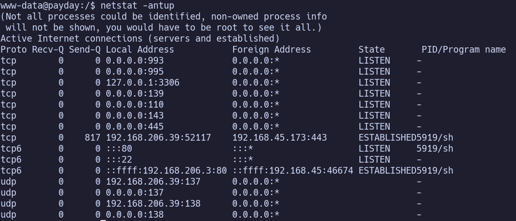Click local address 0.0.0.0:993
516x221 pixels.
tap(135, 60)
